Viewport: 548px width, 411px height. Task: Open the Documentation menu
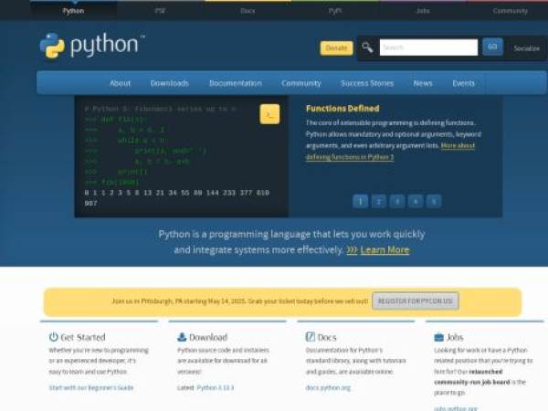(x=236, y=83)
